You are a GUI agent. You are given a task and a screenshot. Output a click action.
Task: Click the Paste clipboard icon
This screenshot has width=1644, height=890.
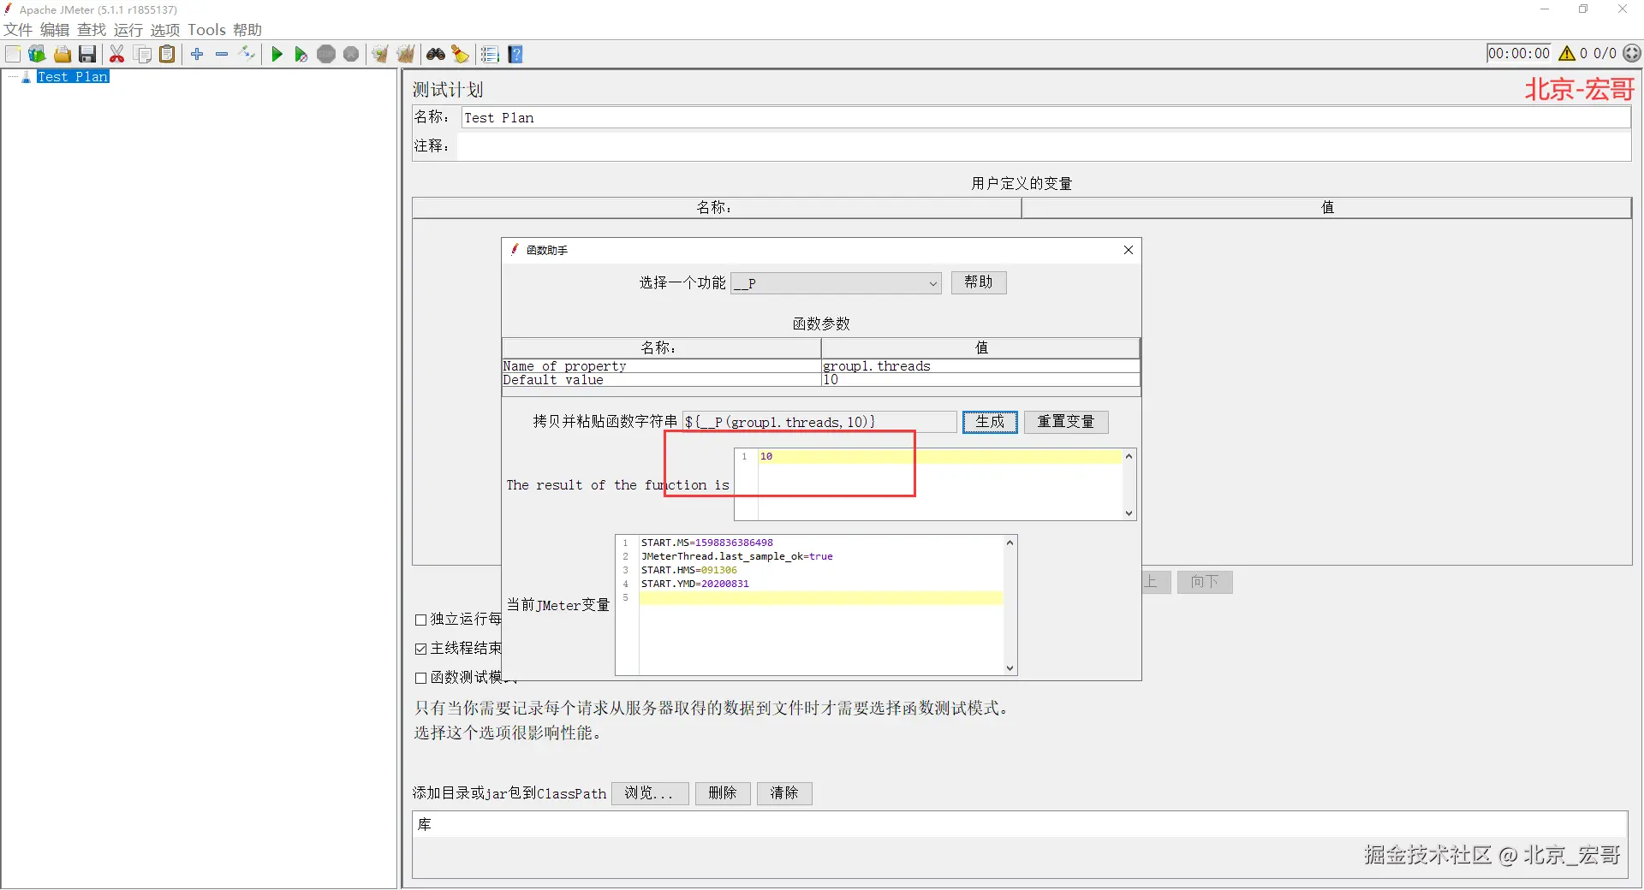[168, 54]
